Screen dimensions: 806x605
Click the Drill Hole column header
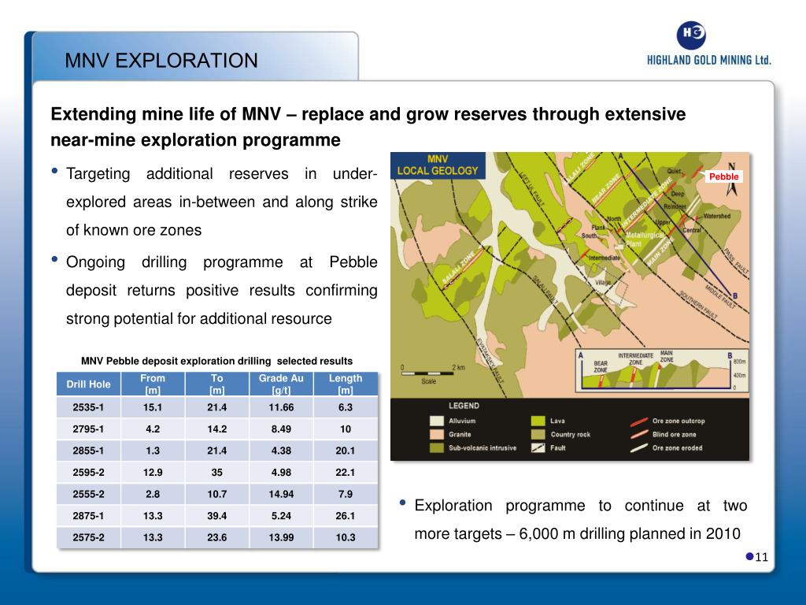click(88, 384)
